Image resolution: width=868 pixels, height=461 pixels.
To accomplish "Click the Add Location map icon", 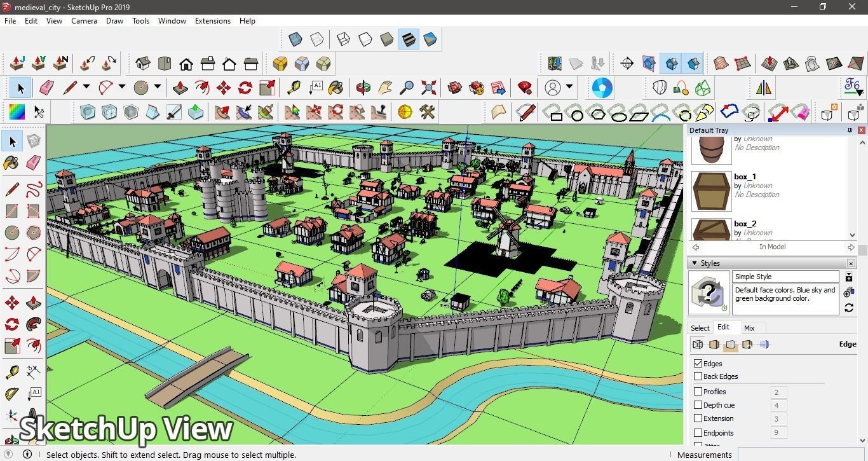I will coord(555,64).
